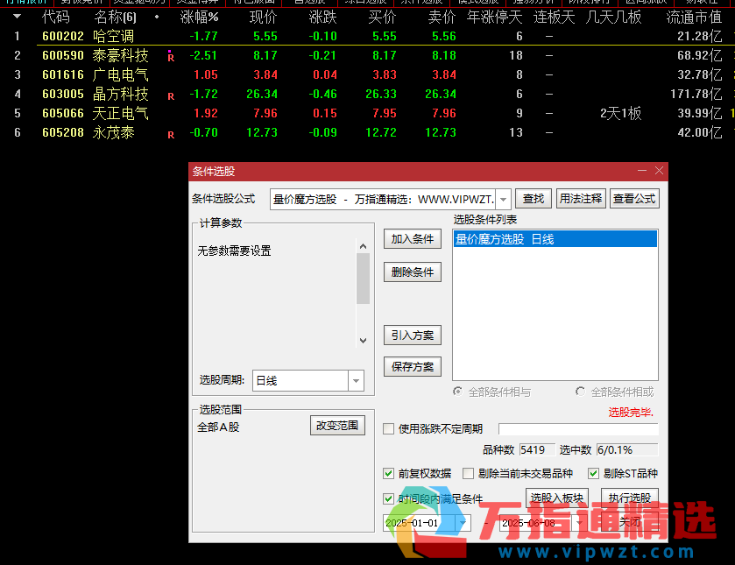The height and width of the screenshot is (565, 735).
Task: Open the start date 2025-01-01 picker
Action: [462, 522]
